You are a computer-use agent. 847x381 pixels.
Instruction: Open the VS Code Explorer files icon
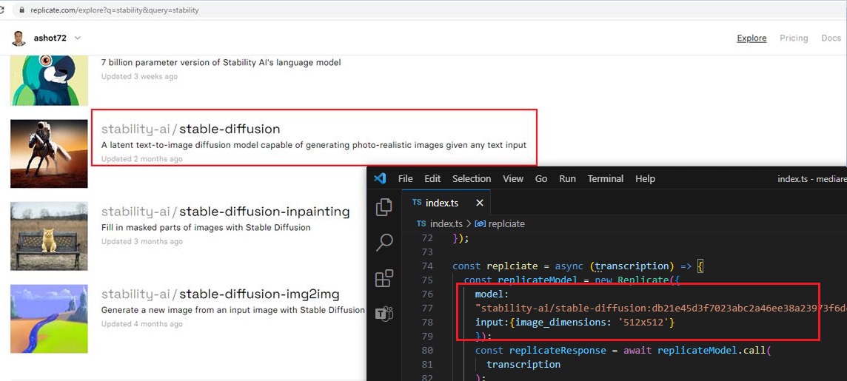click(384, 206)
